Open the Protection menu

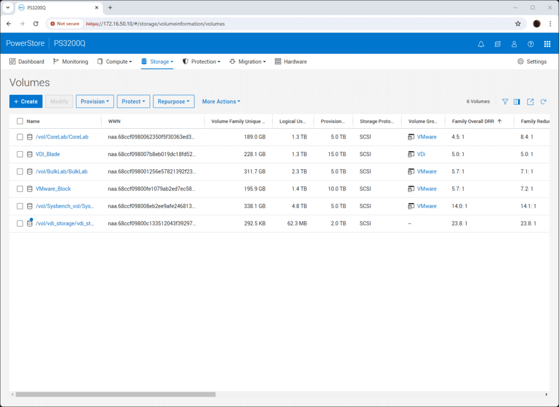pyautogui.click(x=201, y=62)
